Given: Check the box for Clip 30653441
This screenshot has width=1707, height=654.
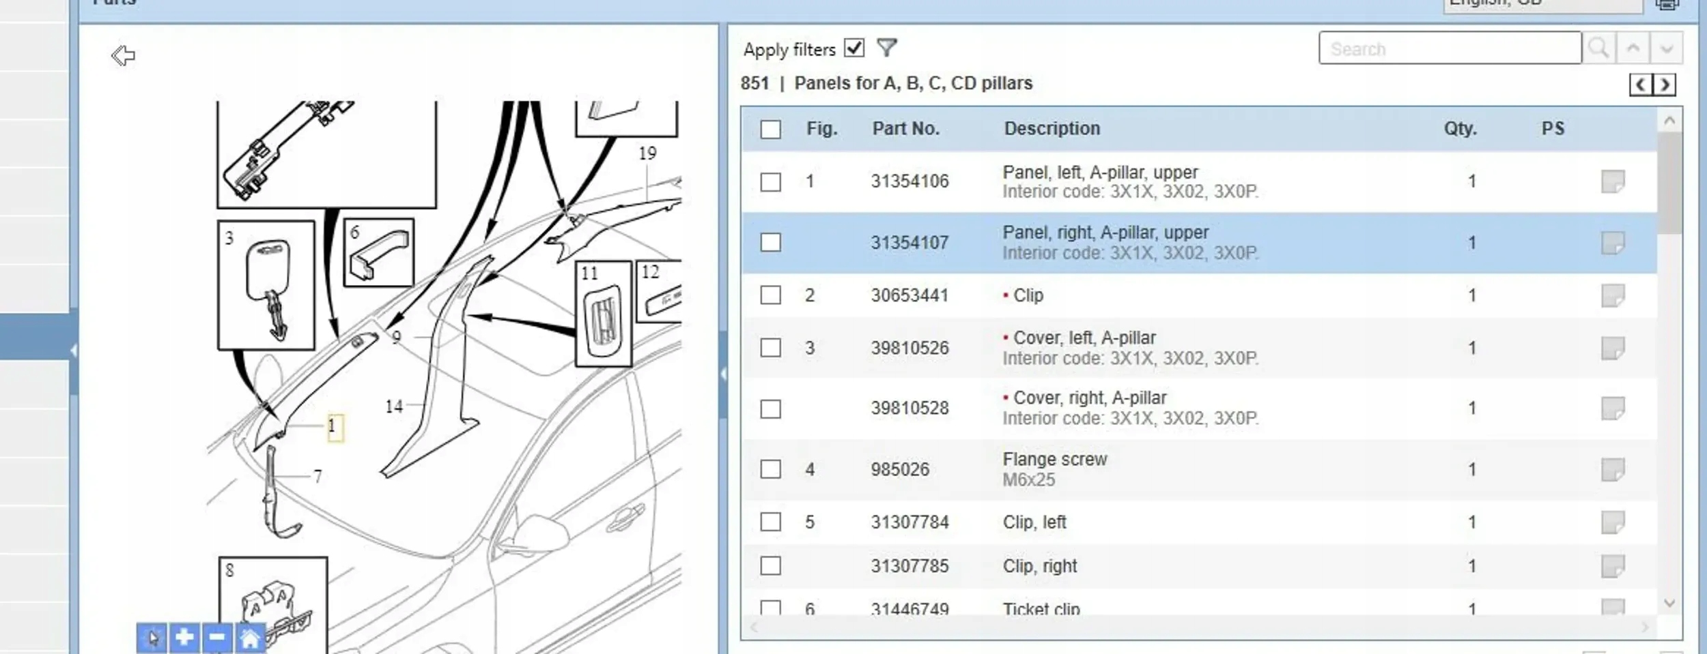Looking at the screenshot, I should pyautogui.click(x=771, y=295).
